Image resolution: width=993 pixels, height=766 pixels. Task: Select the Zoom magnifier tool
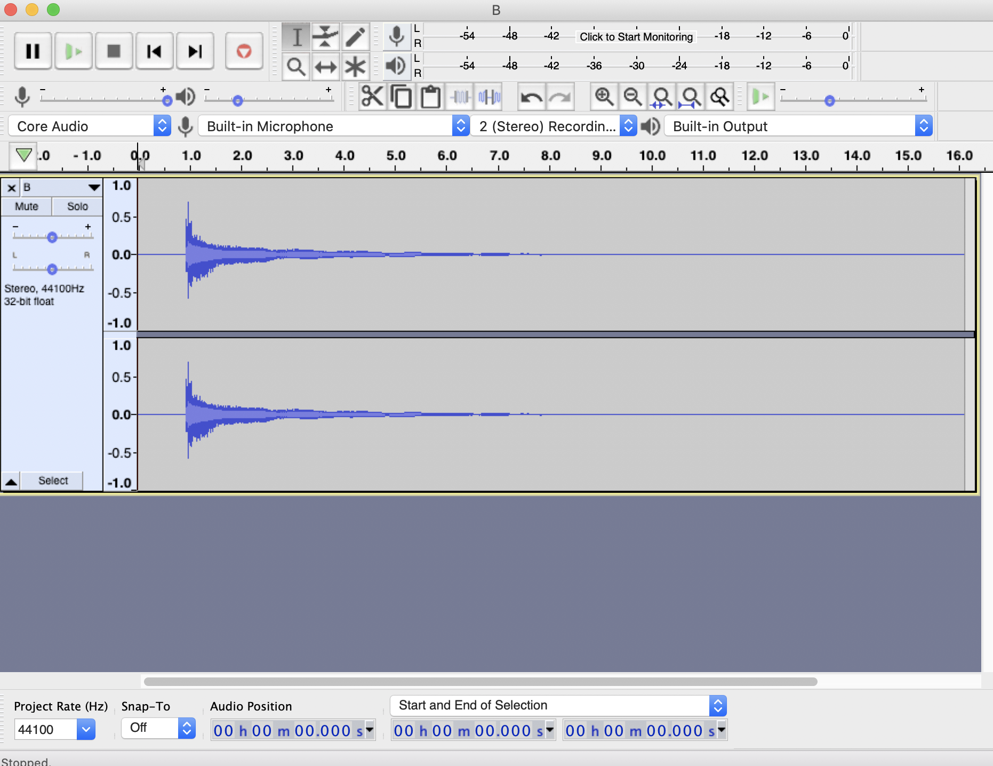click(297, 67)
